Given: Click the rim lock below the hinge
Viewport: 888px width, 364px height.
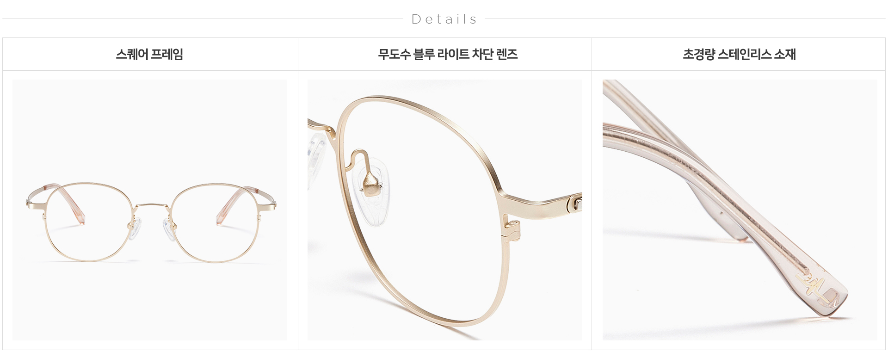Looking at the screenshot, I should click(513, 229).
